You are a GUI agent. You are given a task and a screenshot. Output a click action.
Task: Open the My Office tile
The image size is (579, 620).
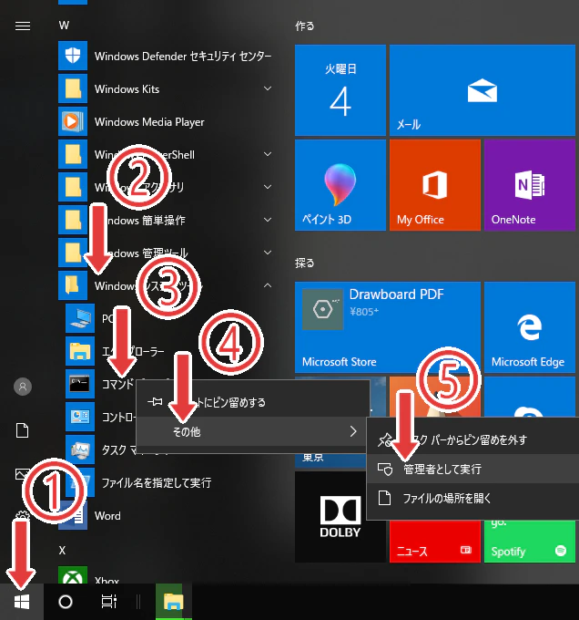435,185
